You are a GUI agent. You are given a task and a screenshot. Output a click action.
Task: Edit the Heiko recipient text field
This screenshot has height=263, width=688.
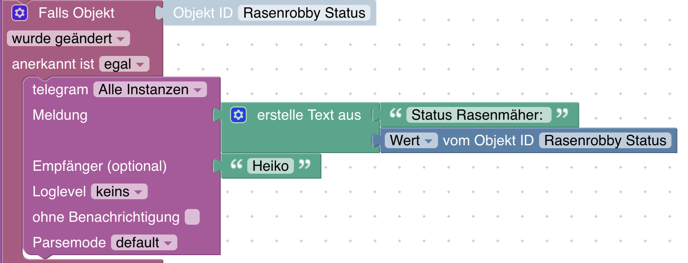click(270, 166)
